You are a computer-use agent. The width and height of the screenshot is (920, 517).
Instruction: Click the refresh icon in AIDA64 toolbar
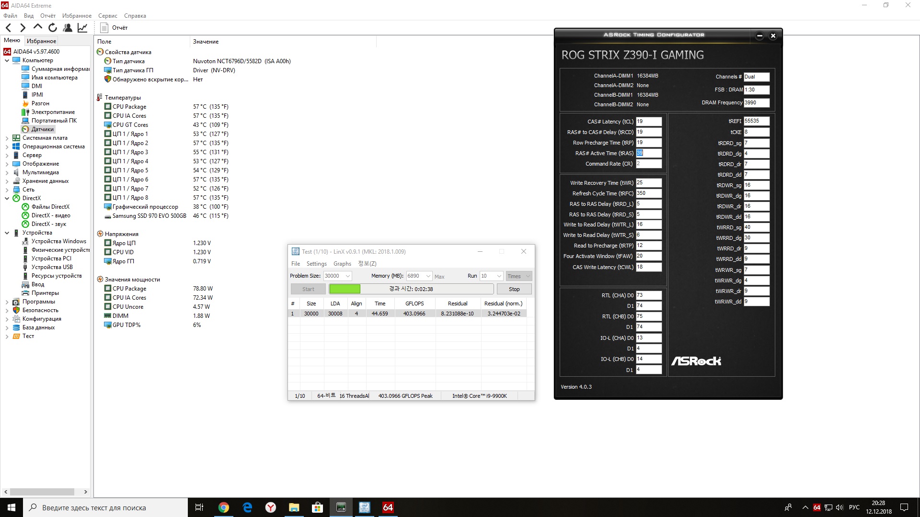click(x=53, y=28)
